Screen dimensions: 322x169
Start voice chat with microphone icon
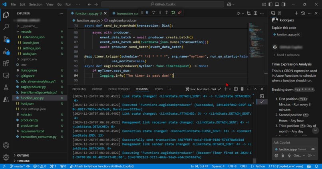point(289,156)
